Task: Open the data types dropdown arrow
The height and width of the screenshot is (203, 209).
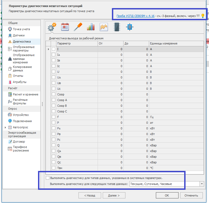Action: (202, 184)
